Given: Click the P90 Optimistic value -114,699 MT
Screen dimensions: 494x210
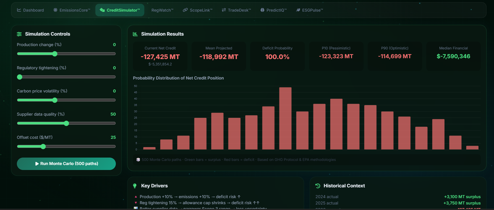Looking at the screenshot, I should click(395, 56).
